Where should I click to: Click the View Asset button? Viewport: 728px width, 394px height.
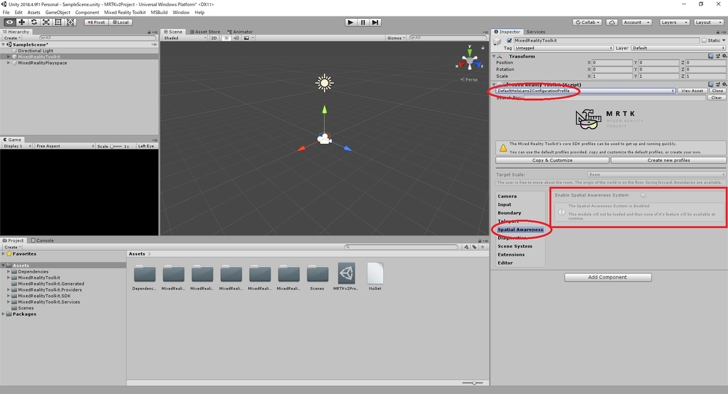point(692,90)
